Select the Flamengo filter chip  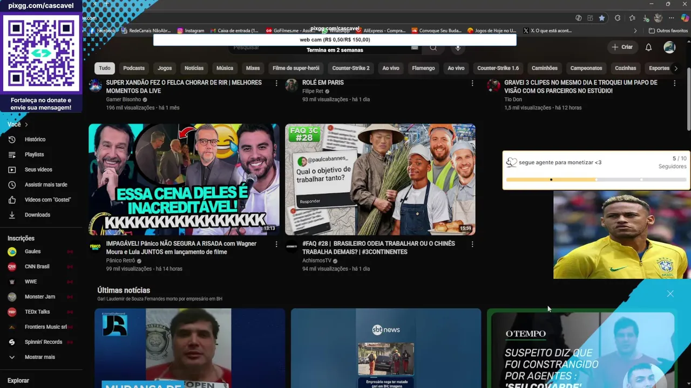click(x=423, y=68)
